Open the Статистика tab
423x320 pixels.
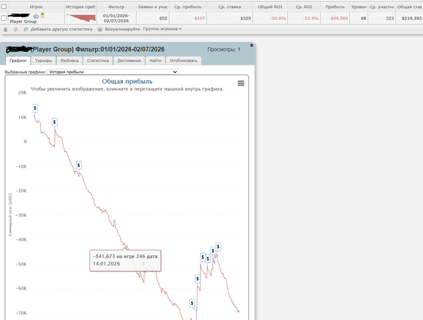point(98,60)
